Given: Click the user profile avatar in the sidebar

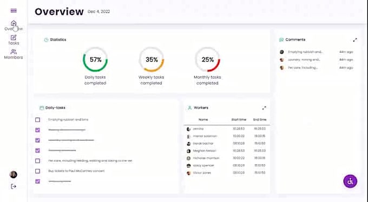Looking at the screenshot, I should pos(14,174).
